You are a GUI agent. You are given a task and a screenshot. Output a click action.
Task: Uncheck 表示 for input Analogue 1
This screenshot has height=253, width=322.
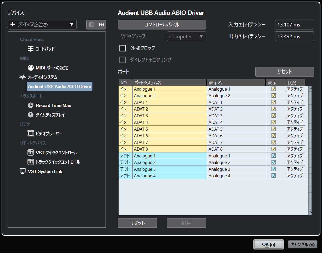coord(274,89)
